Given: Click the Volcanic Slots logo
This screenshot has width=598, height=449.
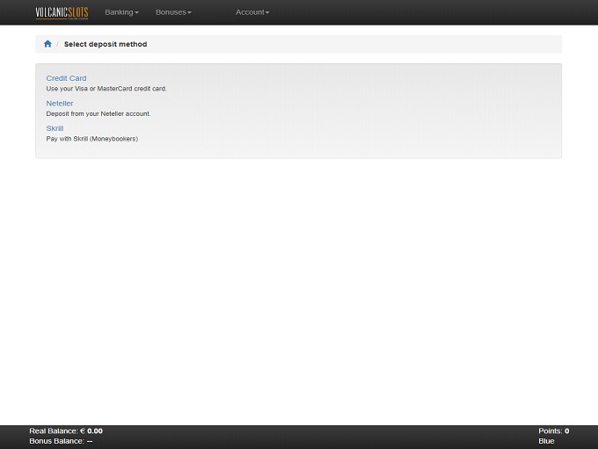Looking at the screenshot, I should (62, 12).
